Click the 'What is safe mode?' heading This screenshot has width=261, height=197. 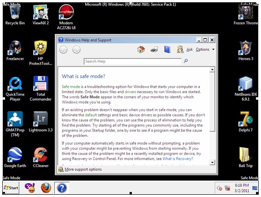coord(83,76)
